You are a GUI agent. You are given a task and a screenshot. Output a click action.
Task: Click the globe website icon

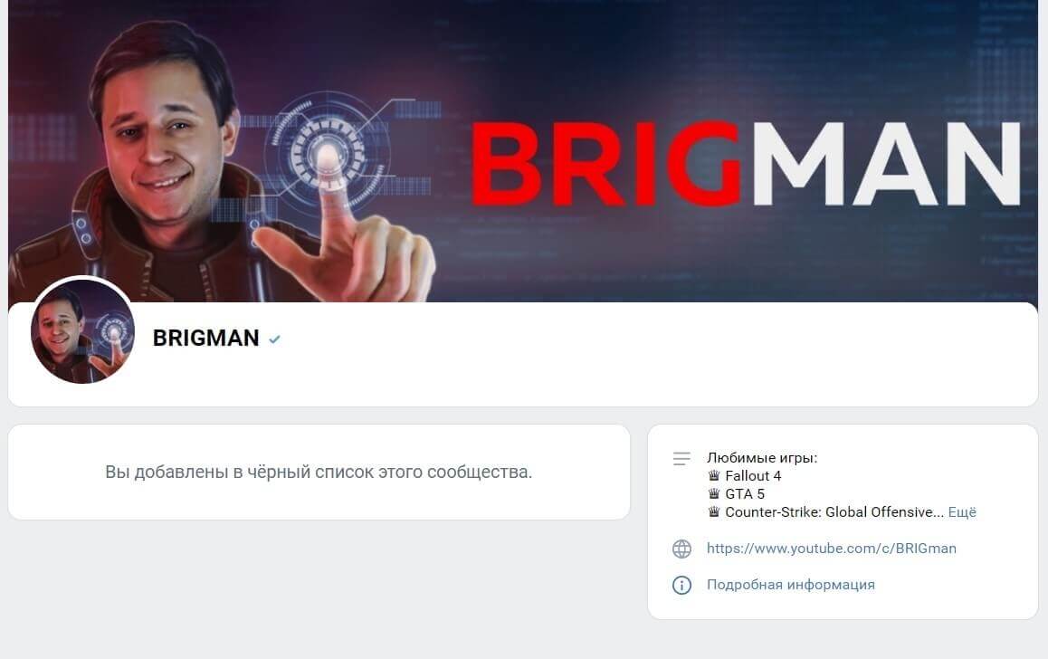pos(681,549)
